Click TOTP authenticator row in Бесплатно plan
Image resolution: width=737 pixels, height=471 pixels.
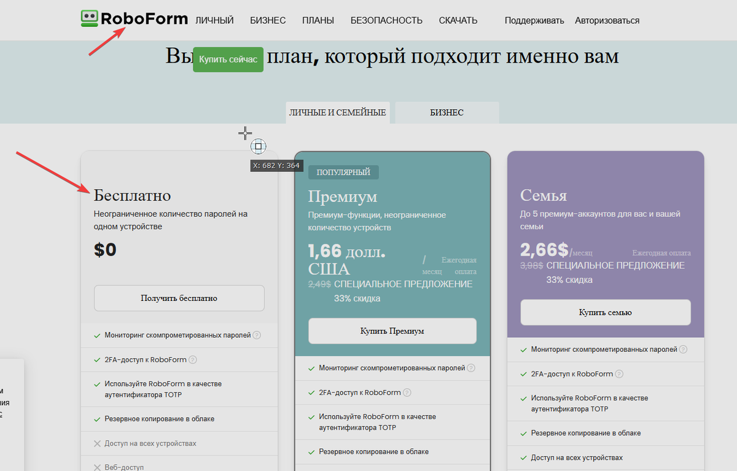coord(179,389)
